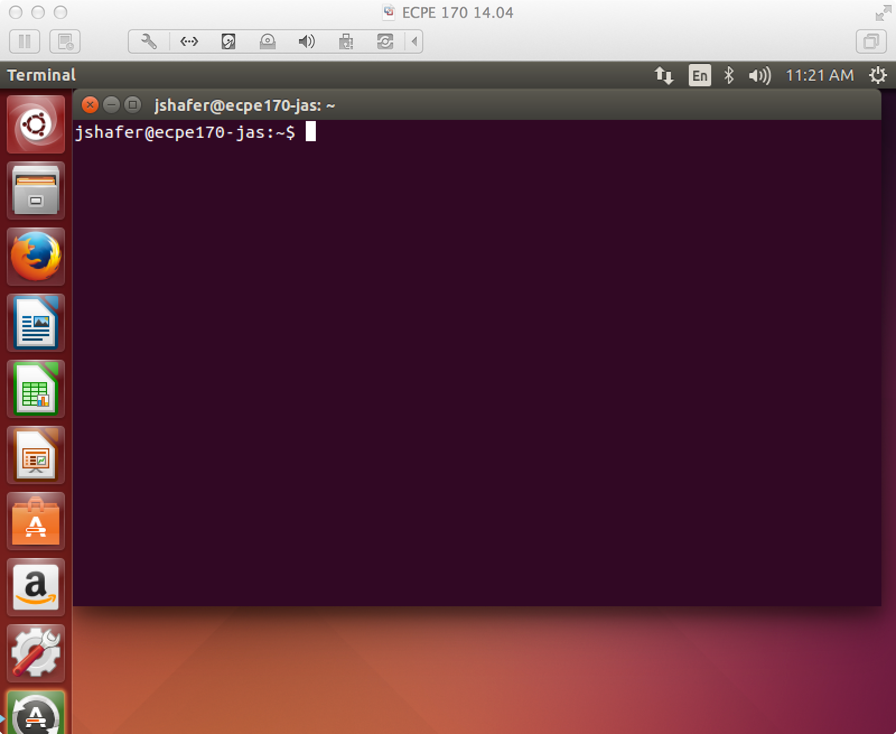Adjust volume via the speaker indicator
Image resolution: width=896 pixels, height=734 pixels.
coord(759,75)
